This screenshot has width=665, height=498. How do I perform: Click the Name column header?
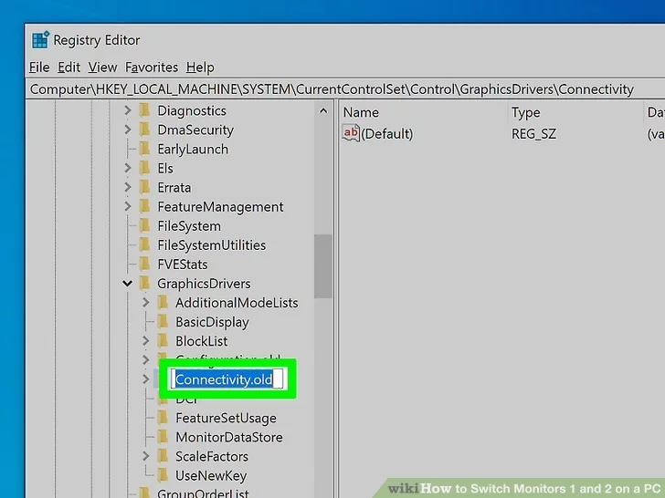361,112
